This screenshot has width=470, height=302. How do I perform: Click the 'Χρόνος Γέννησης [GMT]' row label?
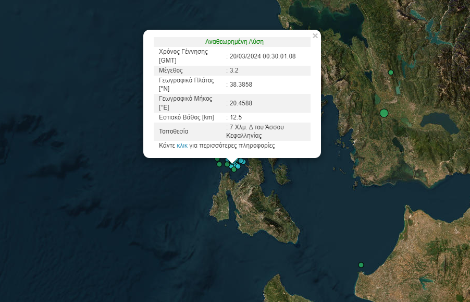183,56
